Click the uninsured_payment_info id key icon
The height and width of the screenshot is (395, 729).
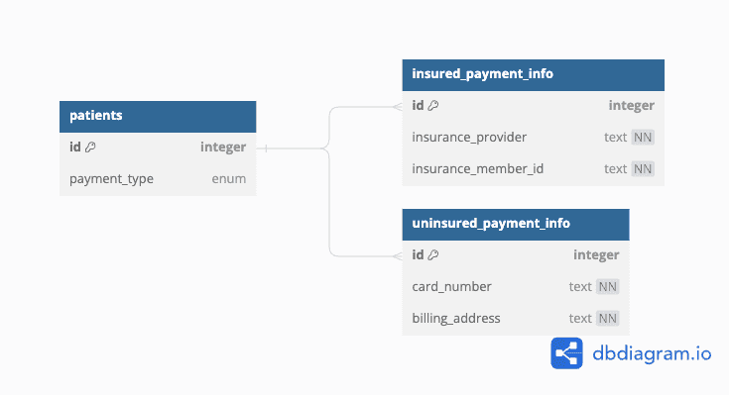pos(432,254)
